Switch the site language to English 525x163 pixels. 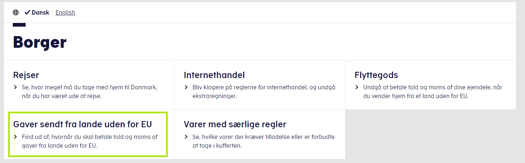pos(65,12)
